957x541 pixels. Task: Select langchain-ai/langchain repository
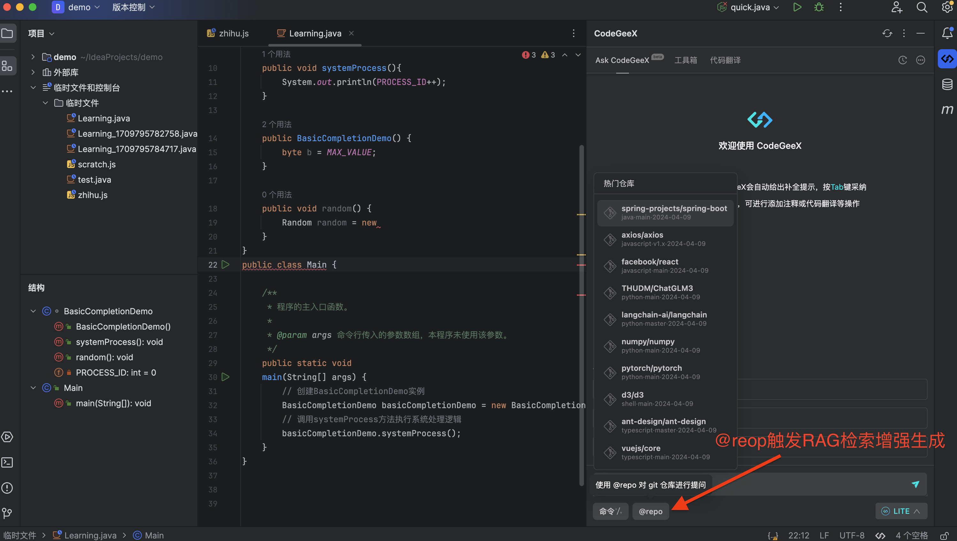(x=665, y=319)
